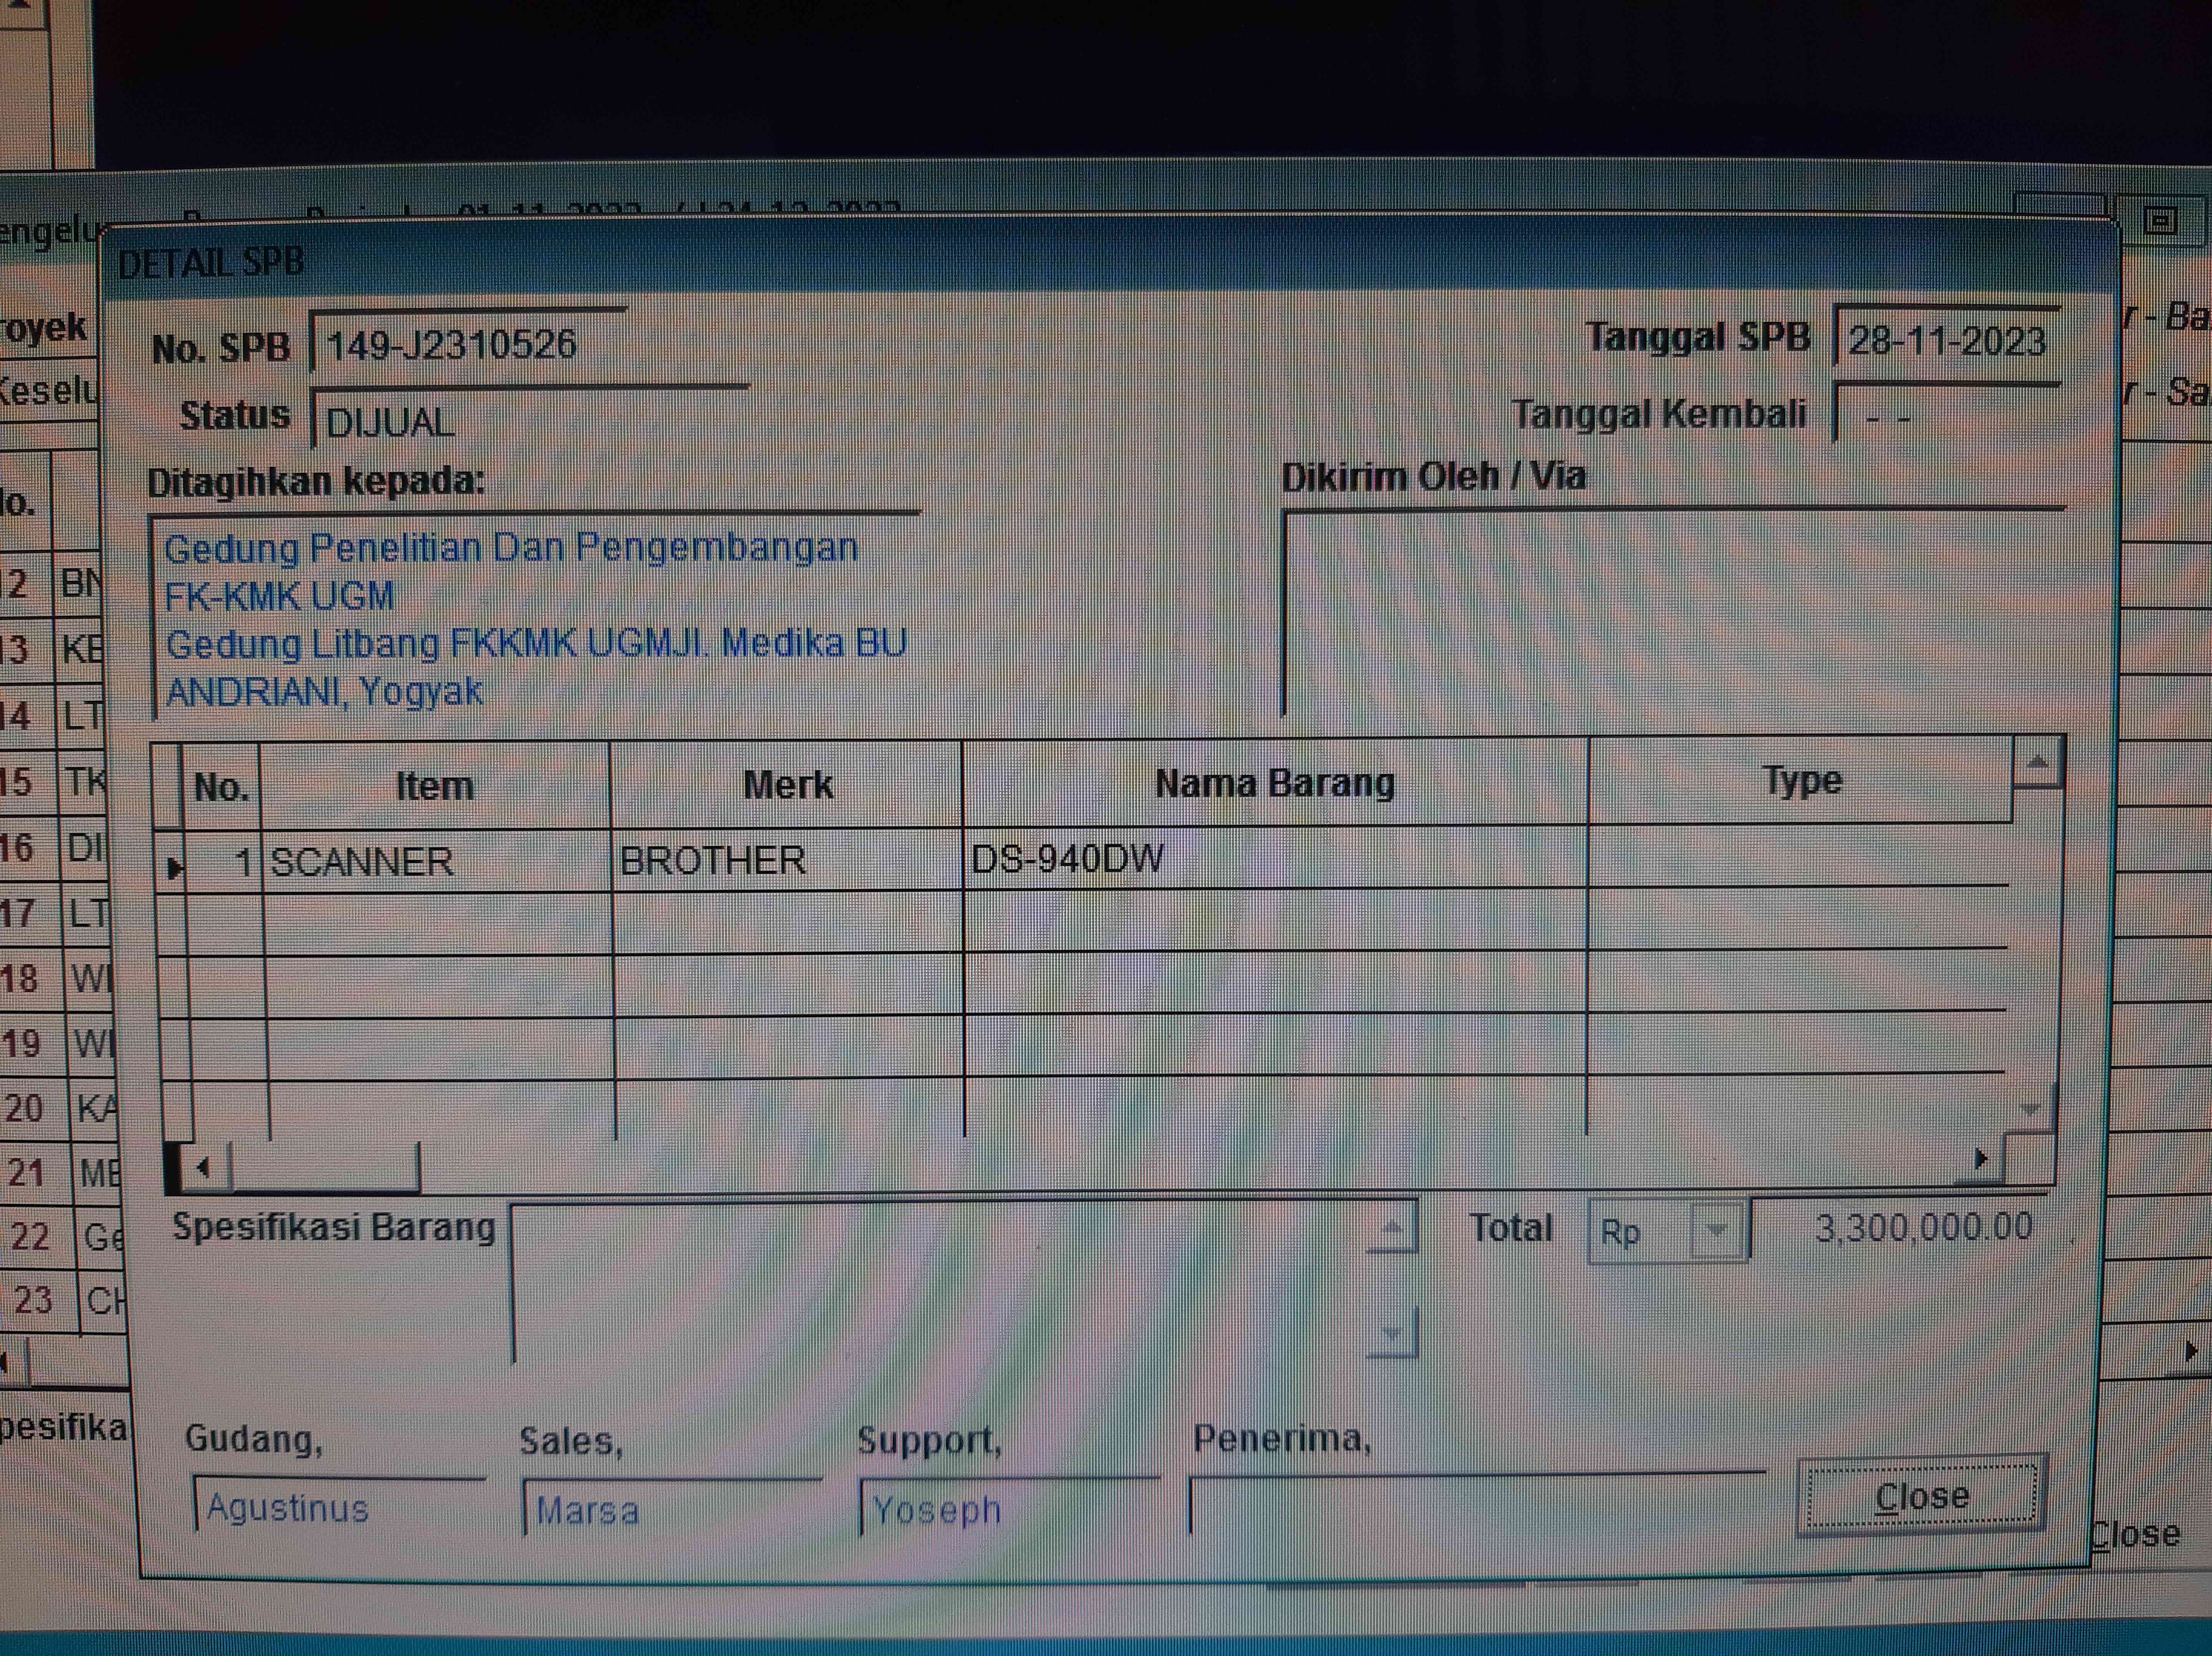Select the DS-940DW cell in Nama Barang
The image size is (2212, 1656).
1275,858
